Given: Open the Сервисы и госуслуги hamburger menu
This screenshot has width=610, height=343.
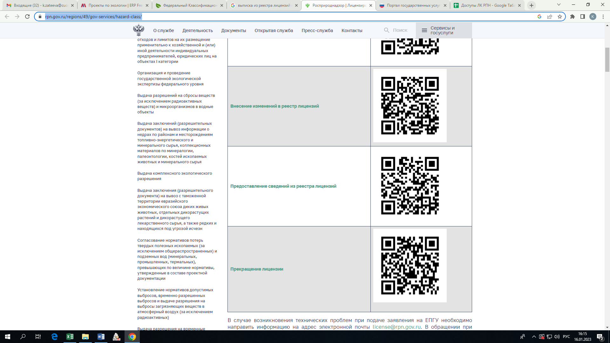Looking at the screenshot, I should (x=444, y=30).
